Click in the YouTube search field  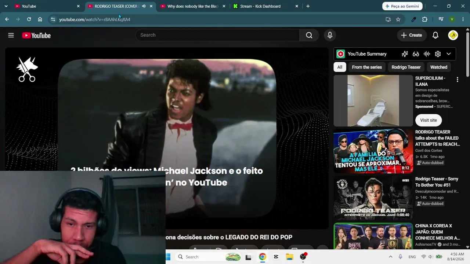pos(217,35)
